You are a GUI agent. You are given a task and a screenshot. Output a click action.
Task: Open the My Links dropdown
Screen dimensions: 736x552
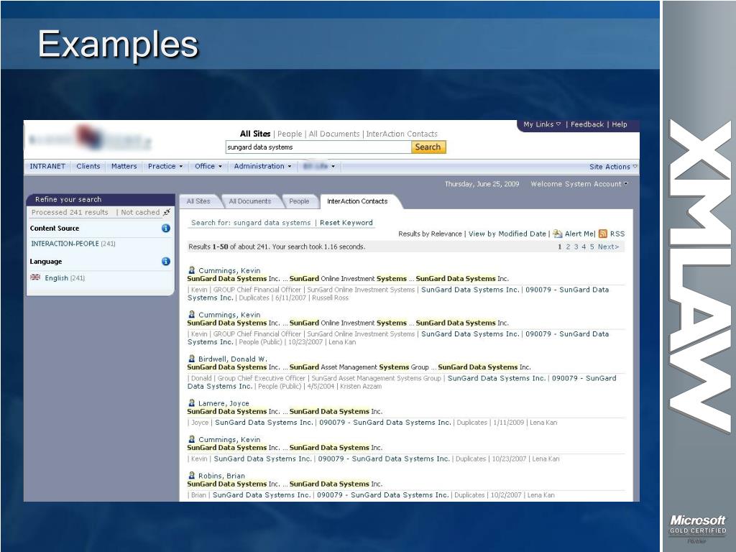542,124
